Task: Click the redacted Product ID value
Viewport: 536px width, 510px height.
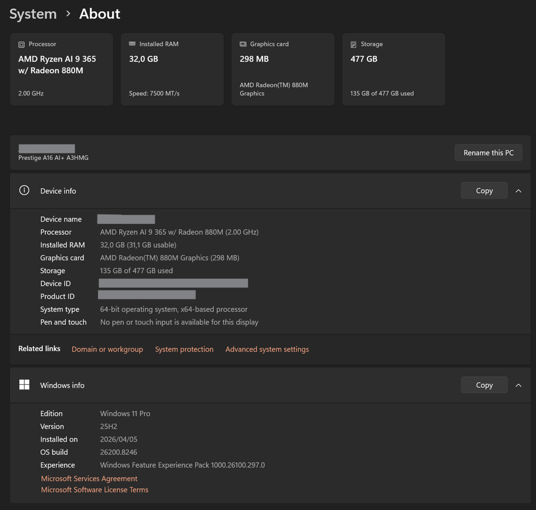Action: [x=147, y=294]
